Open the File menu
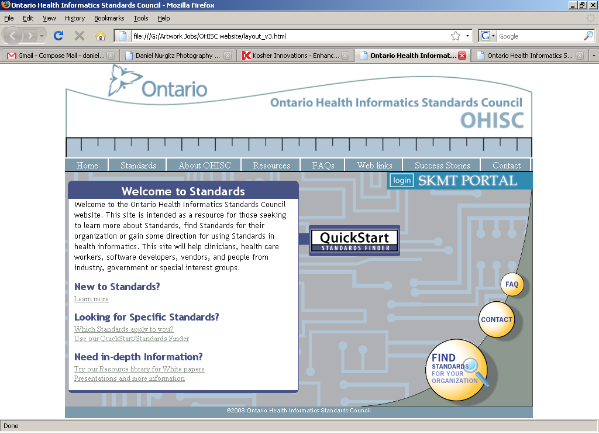Screen dimensions: 599x434 coord(9,18)
